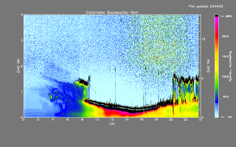This screenshot has height=147, width=236.
Task: Click the '6:' hour tick label on time axis
Action: tap(68, 120)
